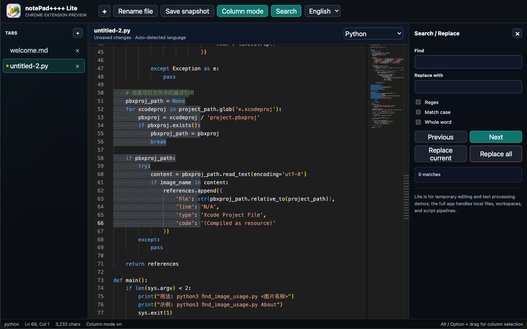Click the Next match button
This screenshot has width=527, height=329.
[496, 137]
